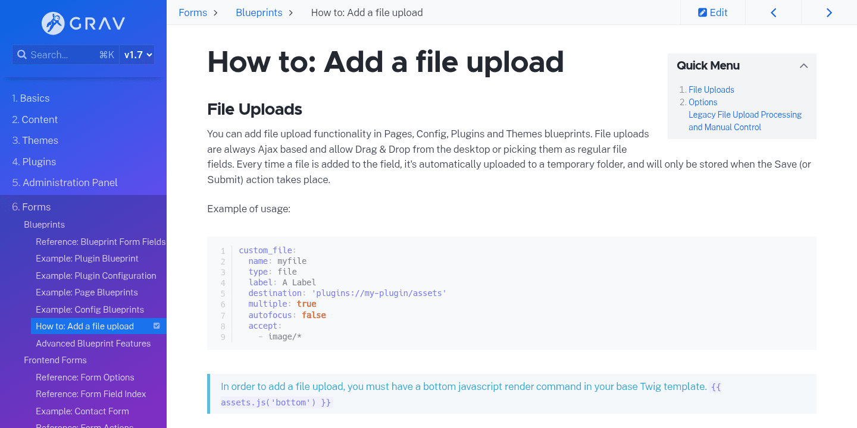
Task: Click the magnifying glass search icon
Action: coord(22,54)
